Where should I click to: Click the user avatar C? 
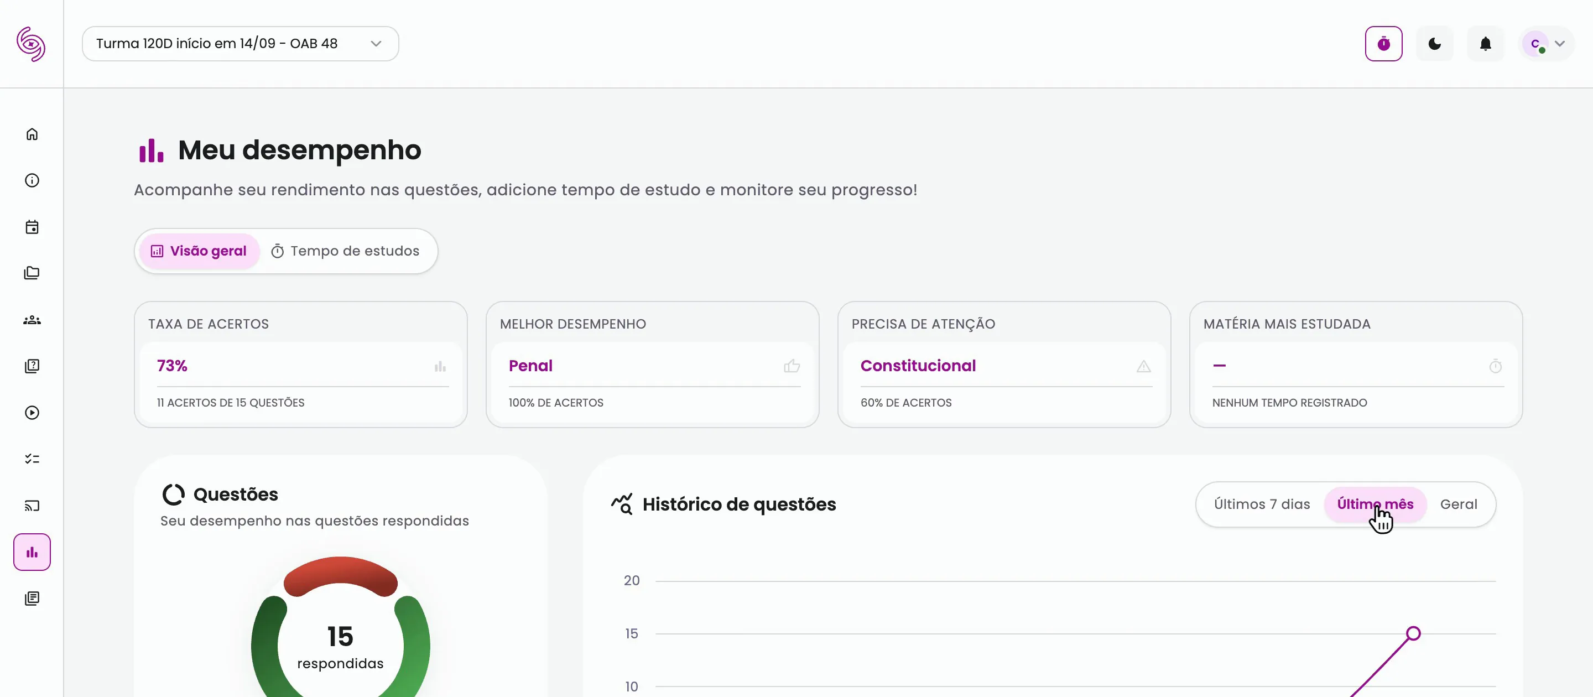(1535, 43)
